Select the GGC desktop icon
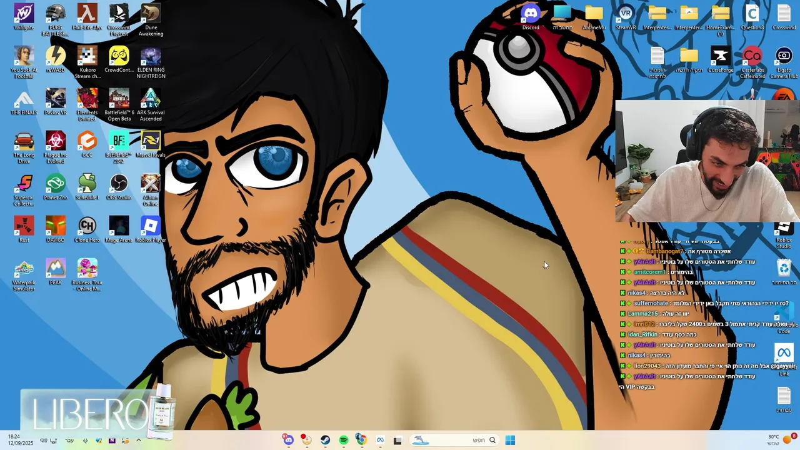The height and width of the screenshot is (450, 800). click(x=87, y=144)
